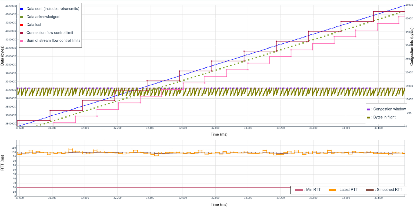Click the green Data acknowledged legend icon
Image resolution: width=417 pixels, height=208 pixels.
(x=21, y=17)
